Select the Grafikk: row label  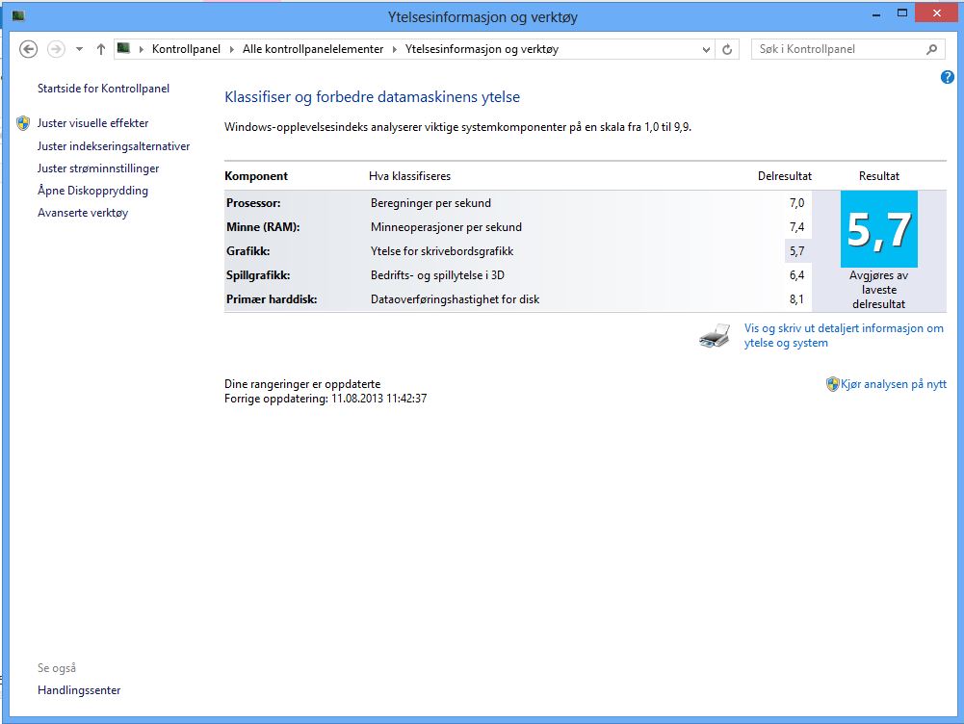click(x=248, y=250)
